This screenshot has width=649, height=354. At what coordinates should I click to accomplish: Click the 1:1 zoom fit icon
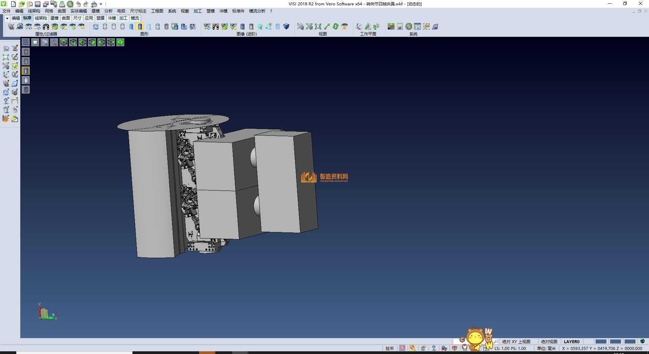tap(318, 27)
